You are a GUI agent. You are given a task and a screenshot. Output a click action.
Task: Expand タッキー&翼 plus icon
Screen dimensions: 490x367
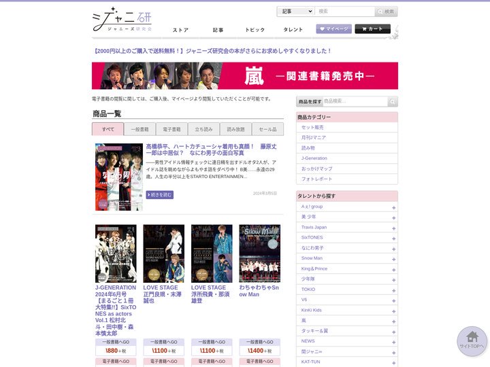pyautogui.click(x=394, y=332)
